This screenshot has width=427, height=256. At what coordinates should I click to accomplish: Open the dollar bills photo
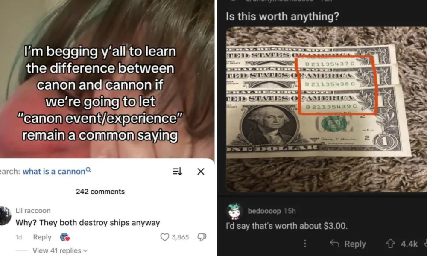327,109
